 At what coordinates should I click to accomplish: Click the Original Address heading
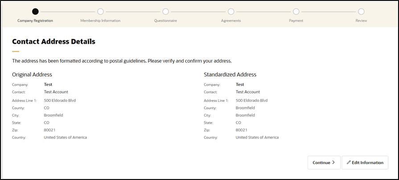[32, 75]
